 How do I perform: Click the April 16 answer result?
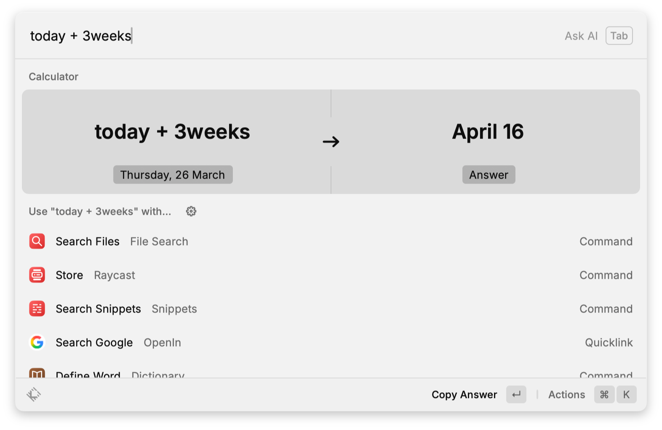488,132
